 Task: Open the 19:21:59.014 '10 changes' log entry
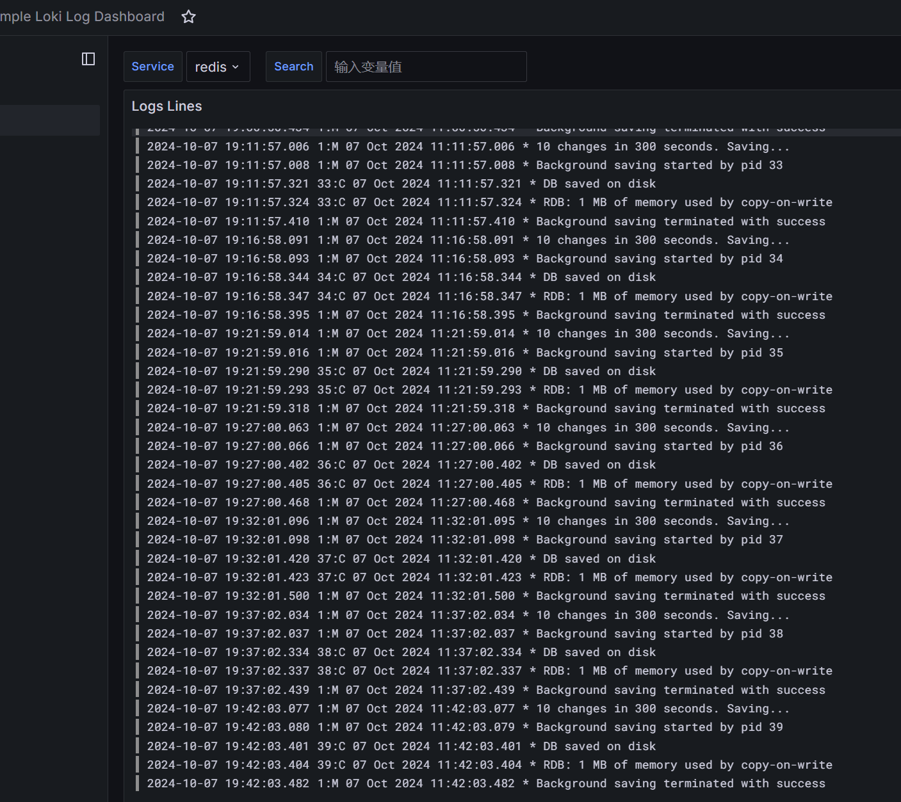(x=467, y=333)
